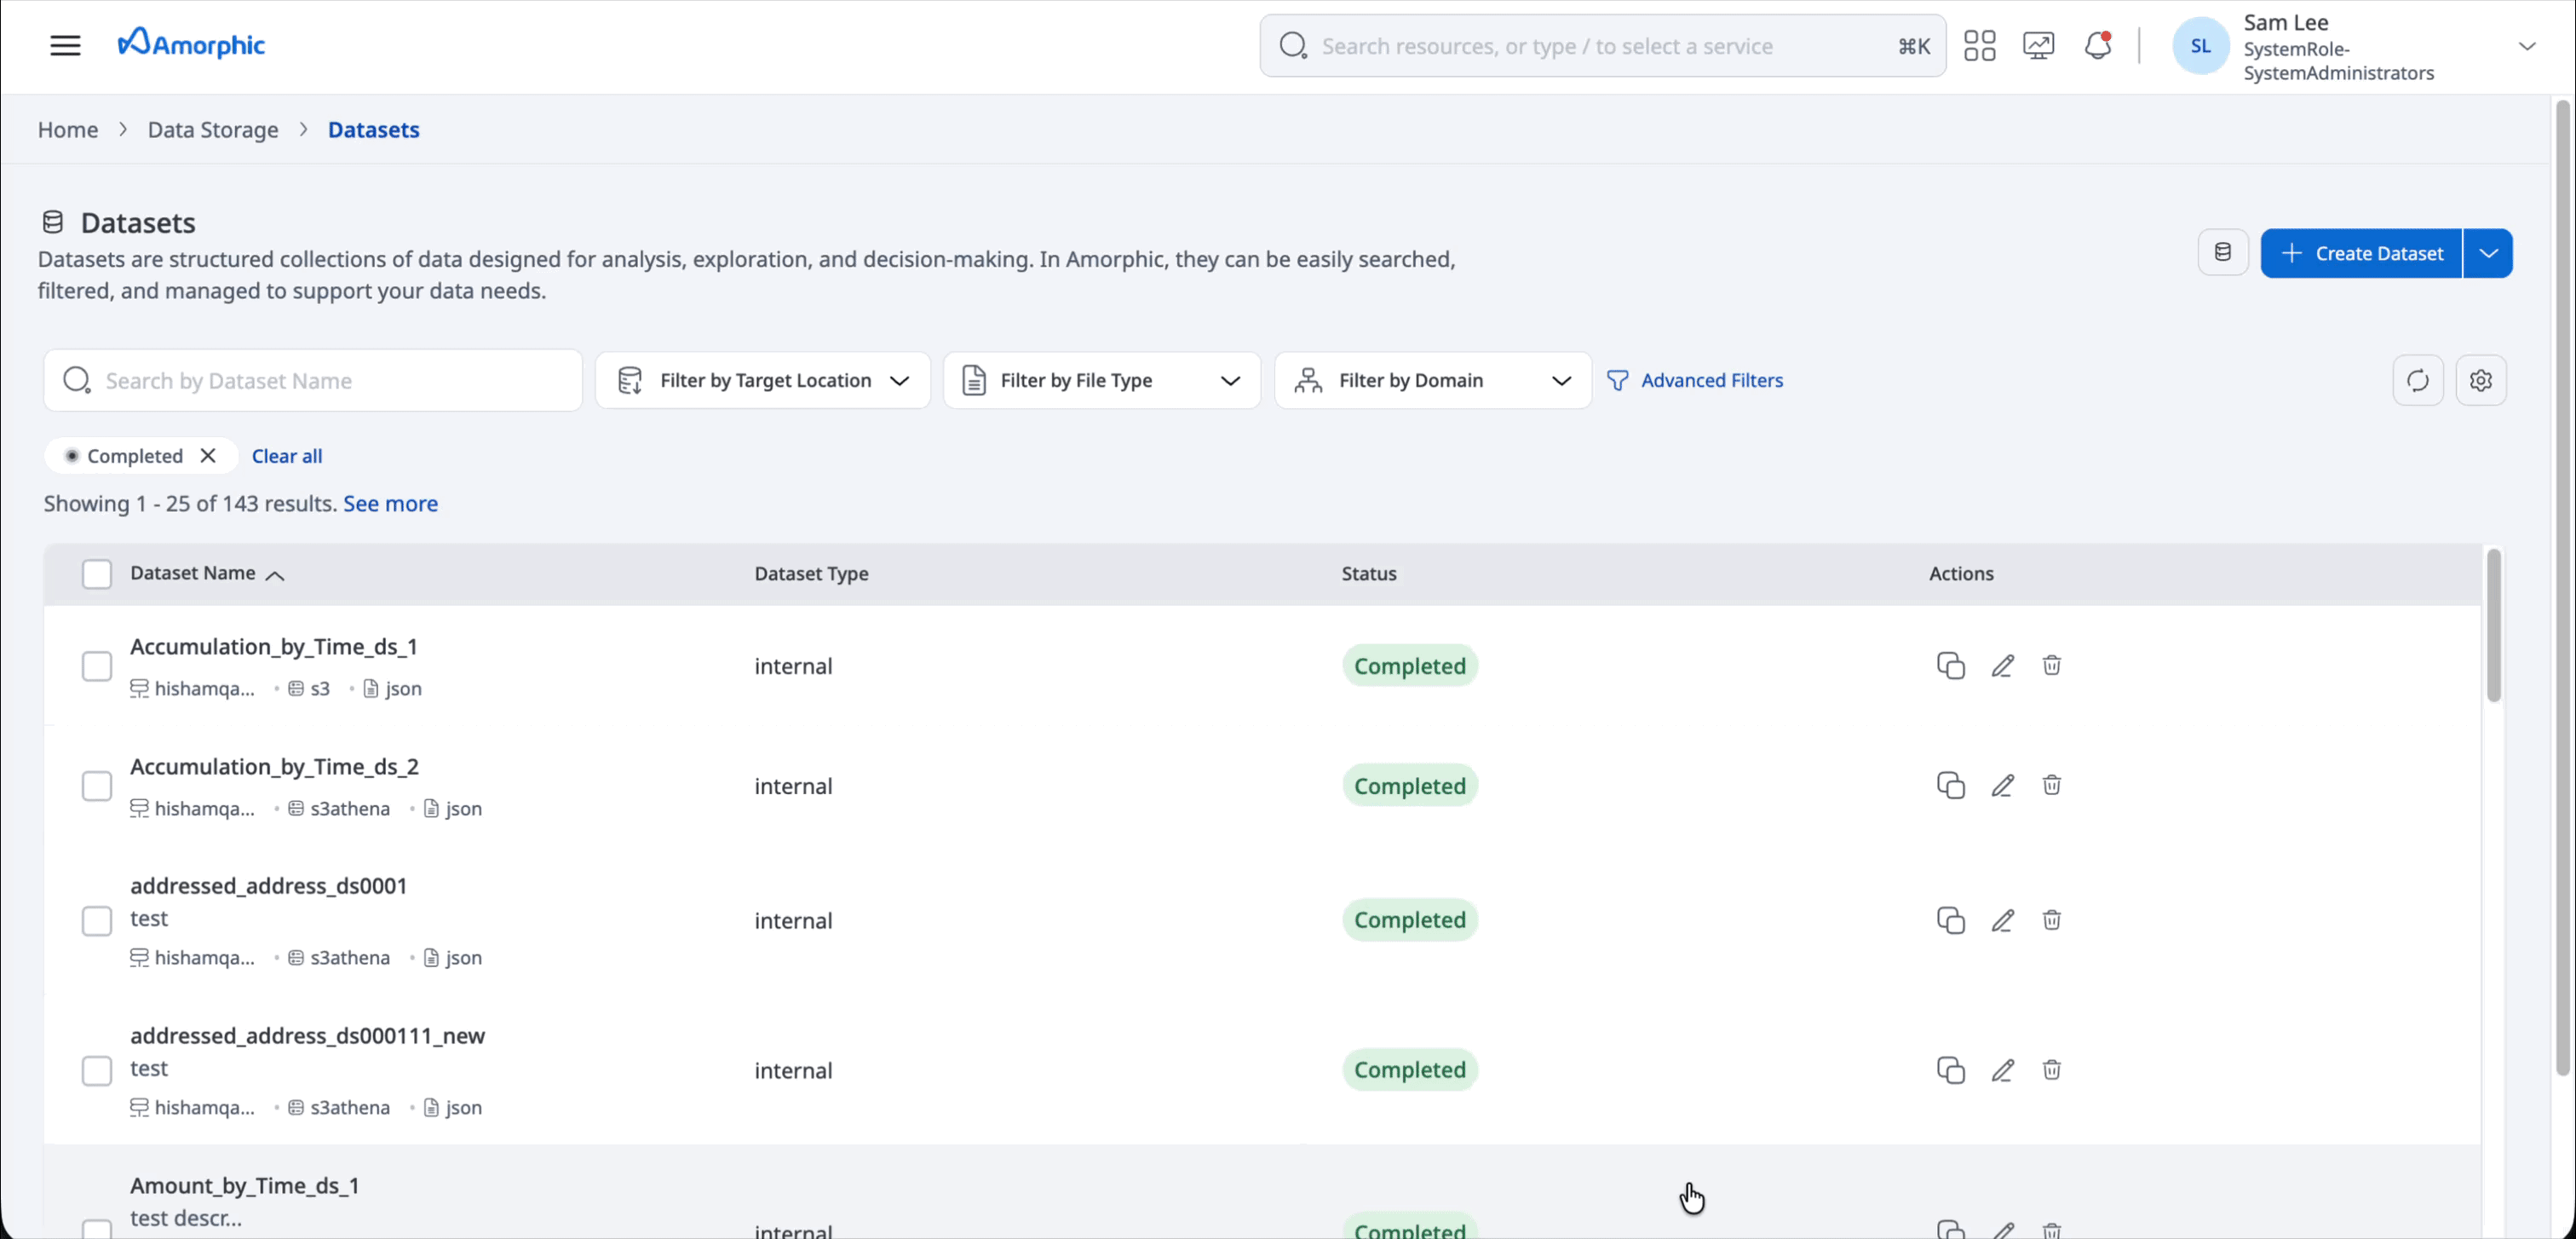This screenshot has height=1239, width=2576.
Task: Go to Home breadcrumb
Action: [68, 130]
